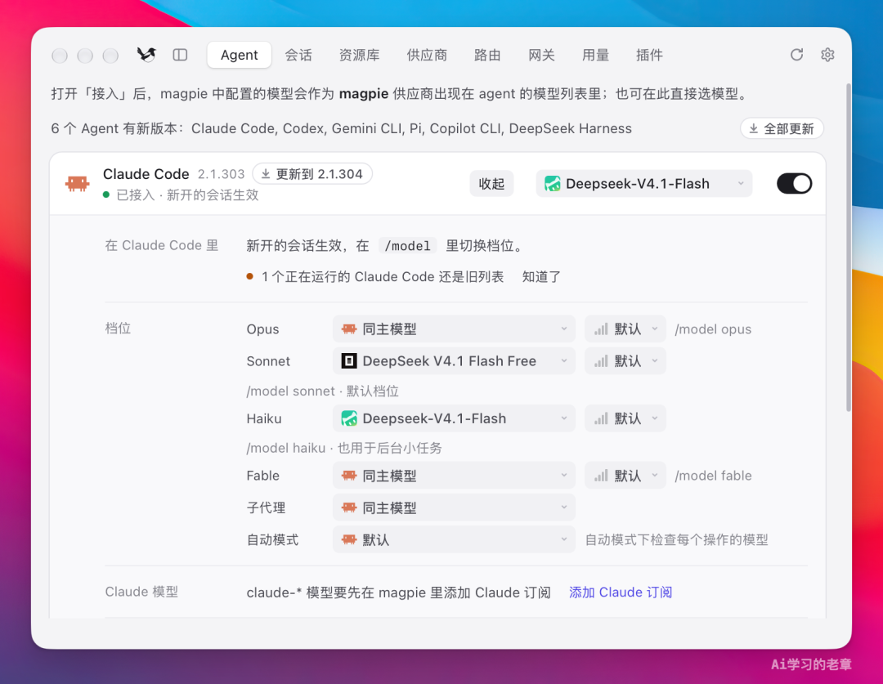Click 更新到 2.1.304 button
Screen dimensions: 883x684
[x=312, y=174]
